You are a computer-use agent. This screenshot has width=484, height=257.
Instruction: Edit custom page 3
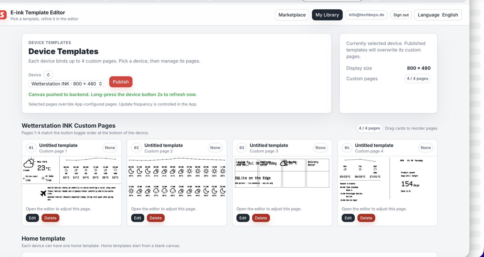[243, 218]
